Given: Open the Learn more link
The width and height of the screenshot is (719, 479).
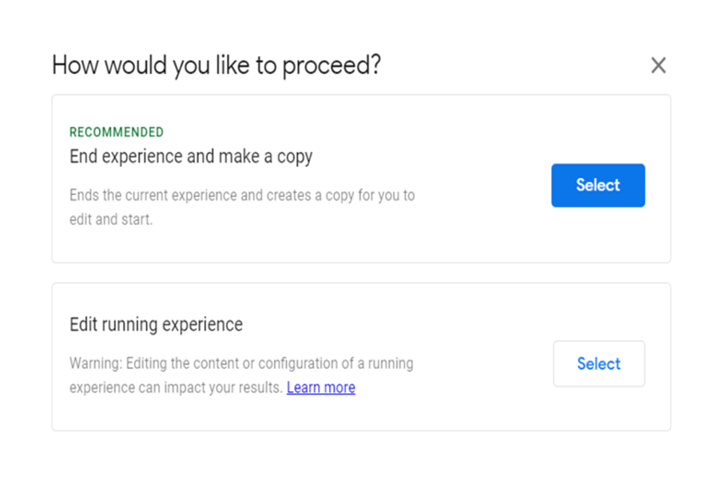Looking at the screenshot, I should point(320,388).
